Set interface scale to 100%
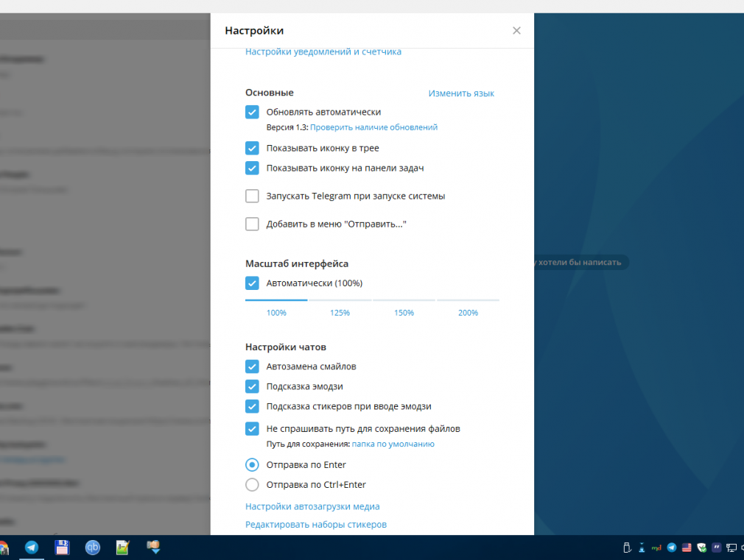Image resolution: width=744 pixels, height=560 pixels. (277, 313)
